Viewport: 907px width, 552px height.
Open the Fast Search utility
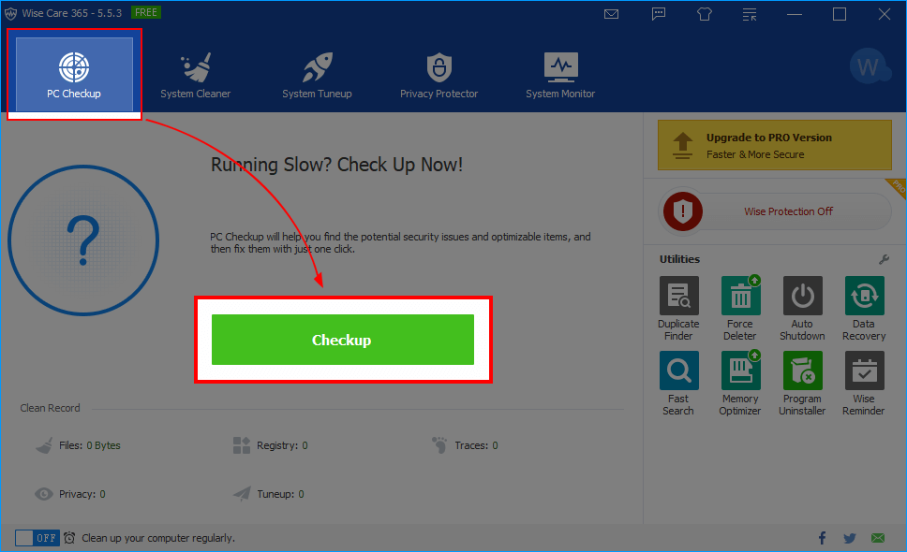click(678, 384)
